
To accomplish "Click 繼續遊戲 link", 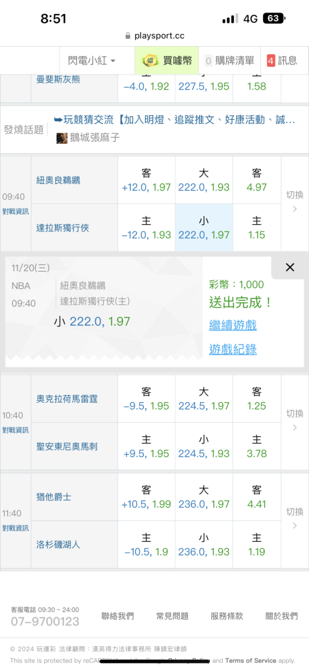I will 233,326.
